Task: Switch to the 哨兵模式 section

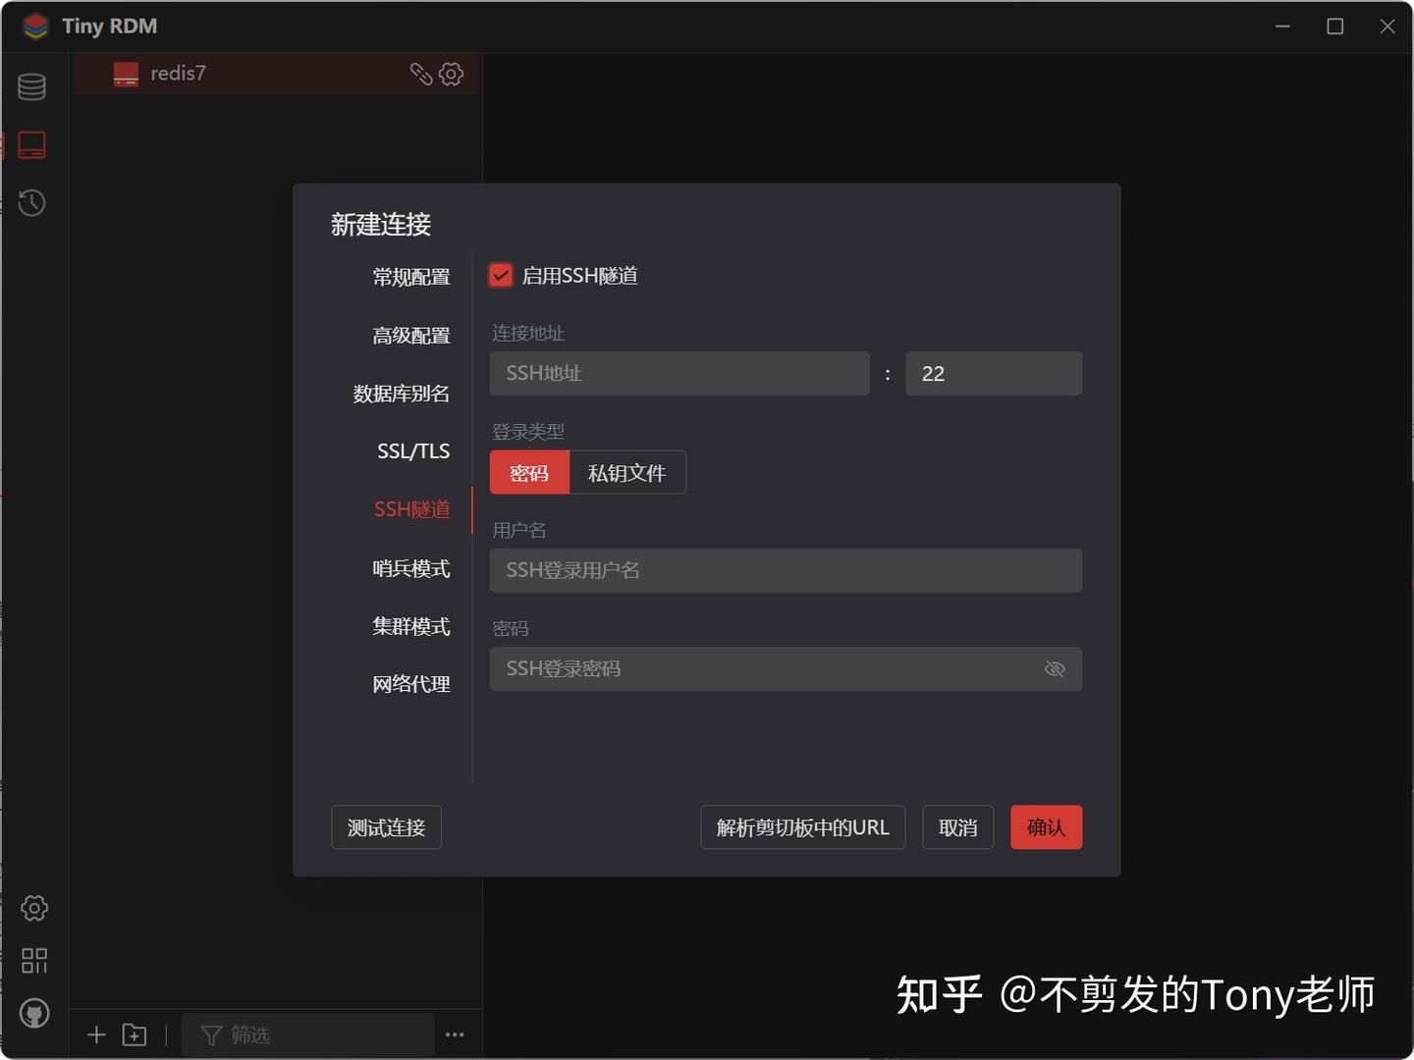Action: (x=411, y=568)
